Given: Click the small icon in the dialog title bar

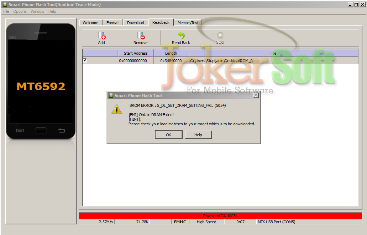Looking at the screenshot, I should [111, 95].
